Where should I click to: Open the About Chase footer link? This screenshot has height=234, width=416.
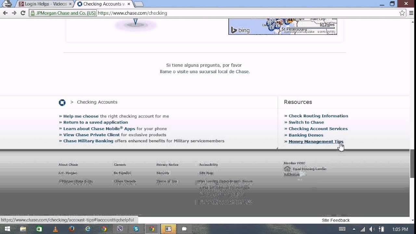[68, 165]
